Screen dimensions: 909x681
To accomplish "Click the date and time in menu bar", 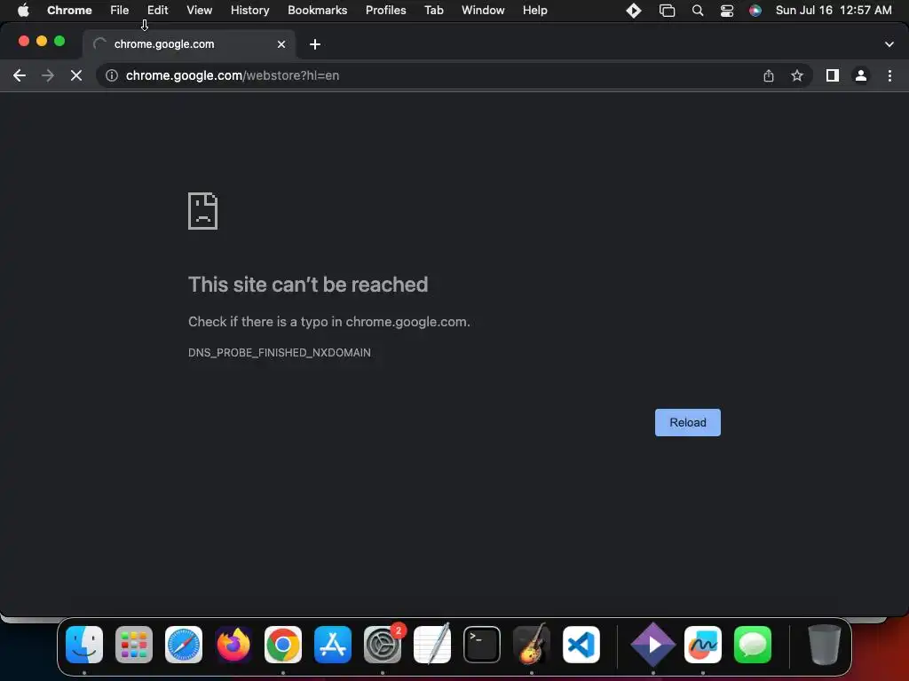I will (x=833, y=10).
